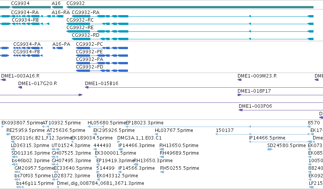Click EST IP14566.3prime
The image size is (323, 189).
[137, 168]
